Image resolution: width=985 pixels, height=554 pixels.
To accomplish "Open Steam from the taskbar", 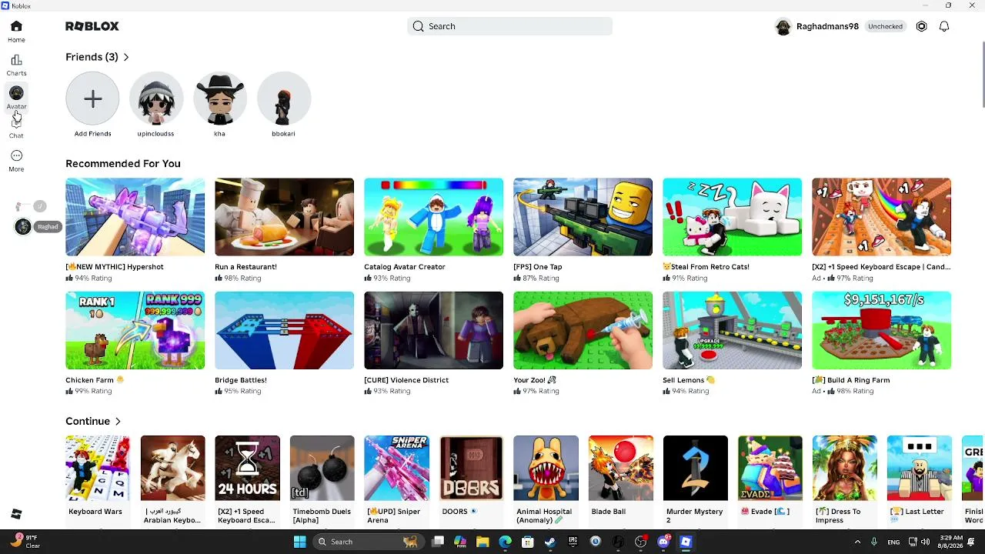I will point(550,542).
